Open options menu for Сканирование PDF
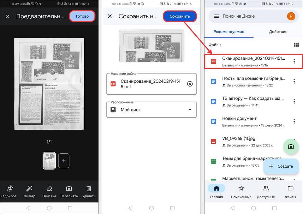Viewport: 303px width, 214px height. (x=294, y=61)
